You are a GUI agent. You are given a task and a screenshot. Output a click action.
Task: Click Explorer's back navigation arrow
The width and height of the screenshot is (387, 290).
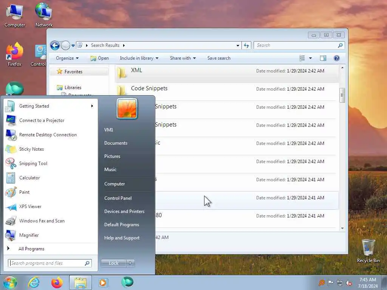(x=55, y=45)
